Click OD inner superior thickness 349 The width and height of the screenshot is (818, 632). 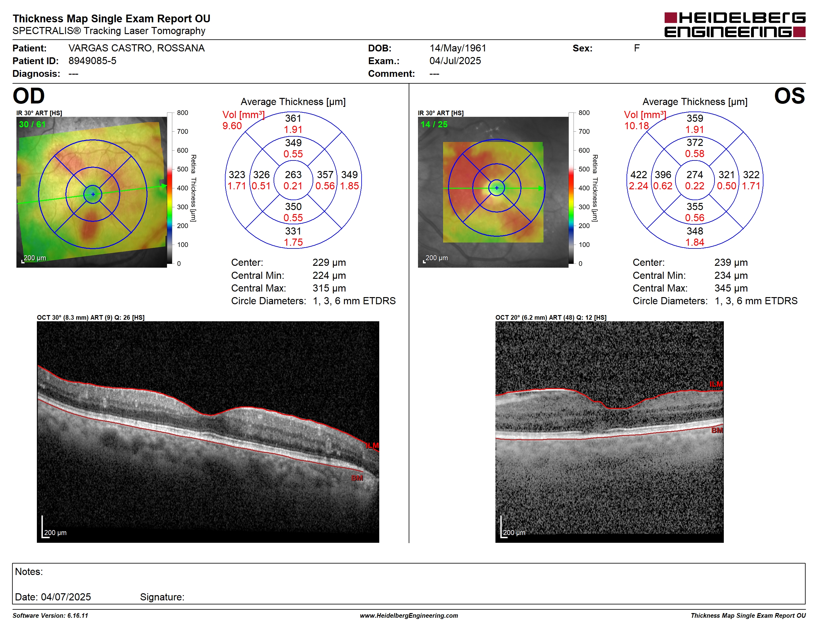pyautogui.click(x=293, y=143)
